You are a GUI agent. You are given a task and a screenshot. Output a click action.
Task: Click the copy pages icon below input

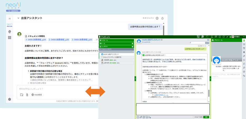click(x=147, y=117)
